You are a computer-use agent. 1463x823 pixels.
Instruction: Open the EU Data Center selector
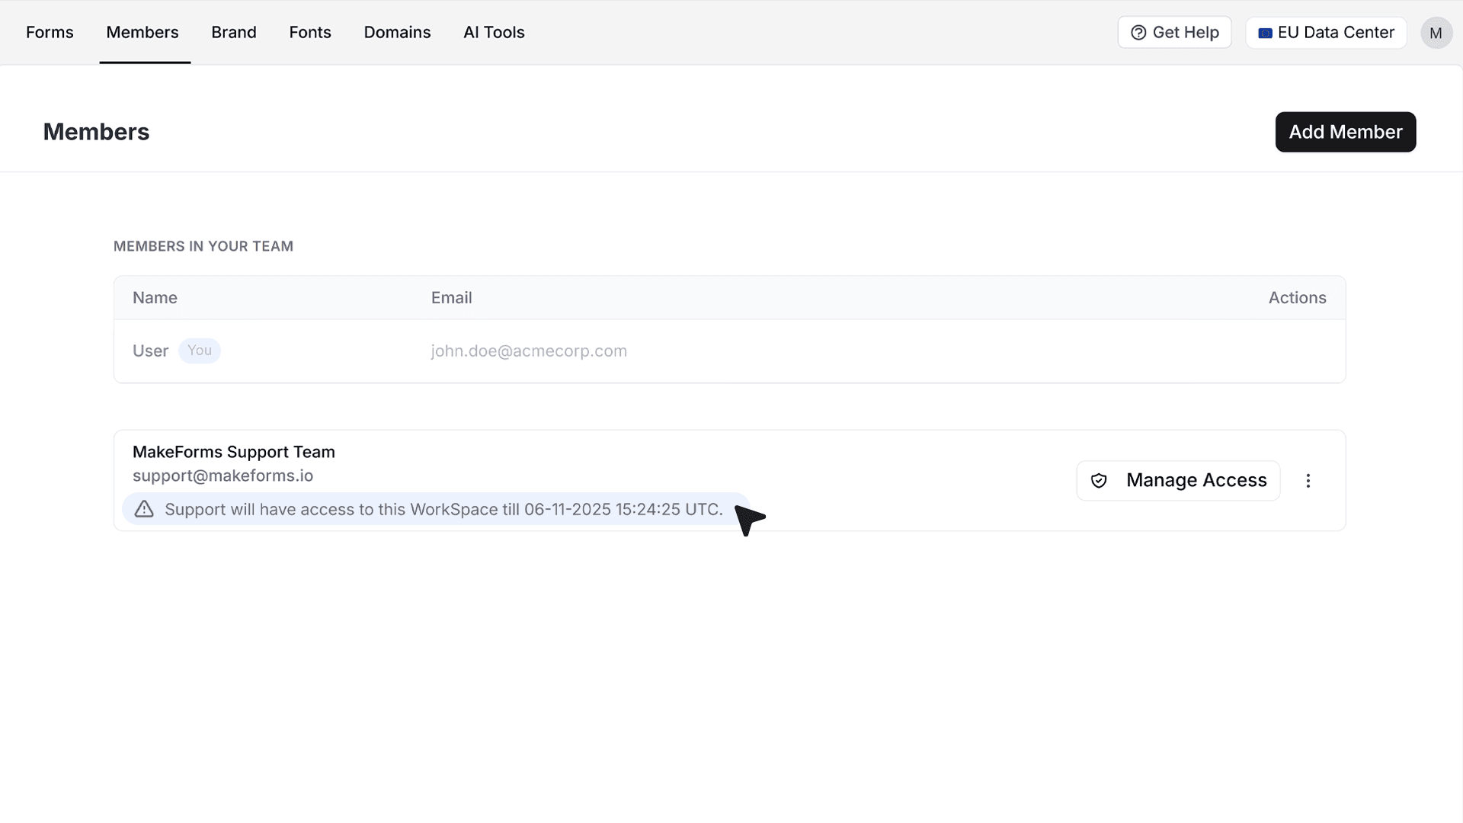1326,33
